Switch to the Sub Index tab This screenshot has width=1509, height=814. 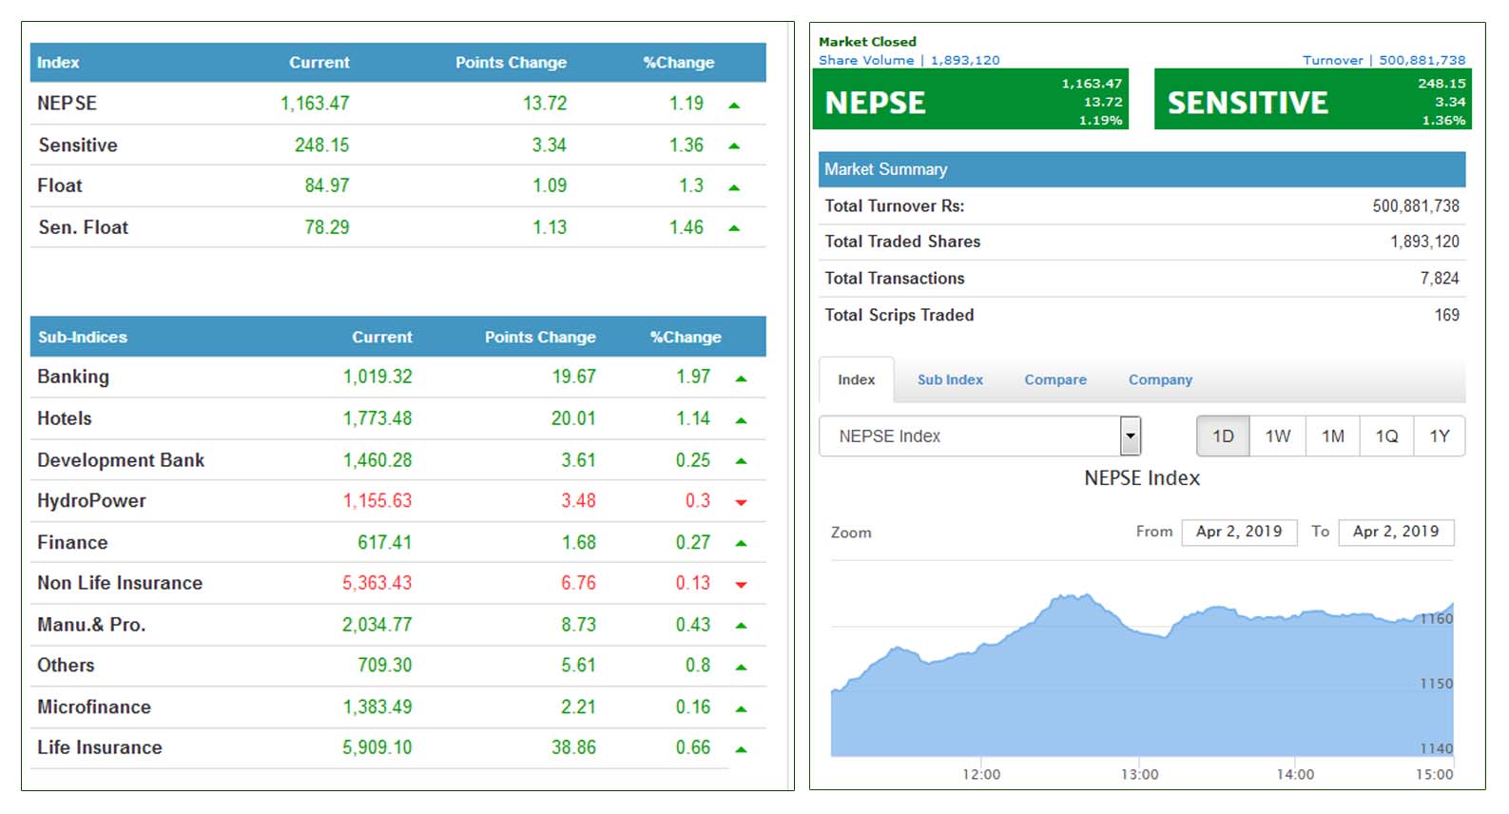click(x=950, y=379)
